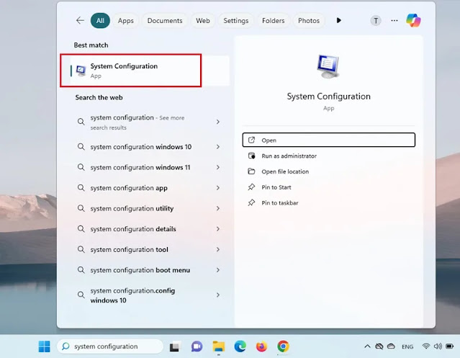The width and height of the screenshot is (460, 358).
Task: Check the battery tray icon
Action: (x=449, y=346)
